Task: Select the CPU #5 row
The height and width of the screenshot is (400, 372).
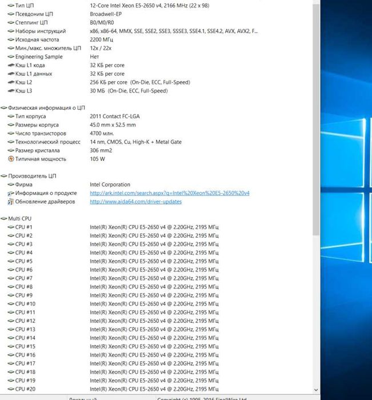Action: coord(113,261)
